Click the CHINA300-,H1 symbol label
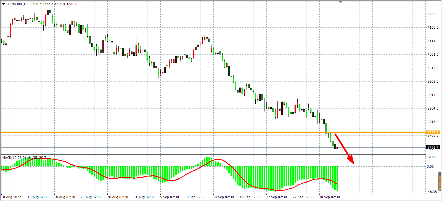Screen dimensions: 442x201 pyautogui.click(x=17, y=4)
